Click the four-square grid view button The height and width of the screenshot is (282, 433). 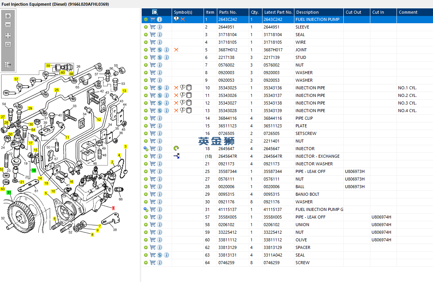point(8,36)
